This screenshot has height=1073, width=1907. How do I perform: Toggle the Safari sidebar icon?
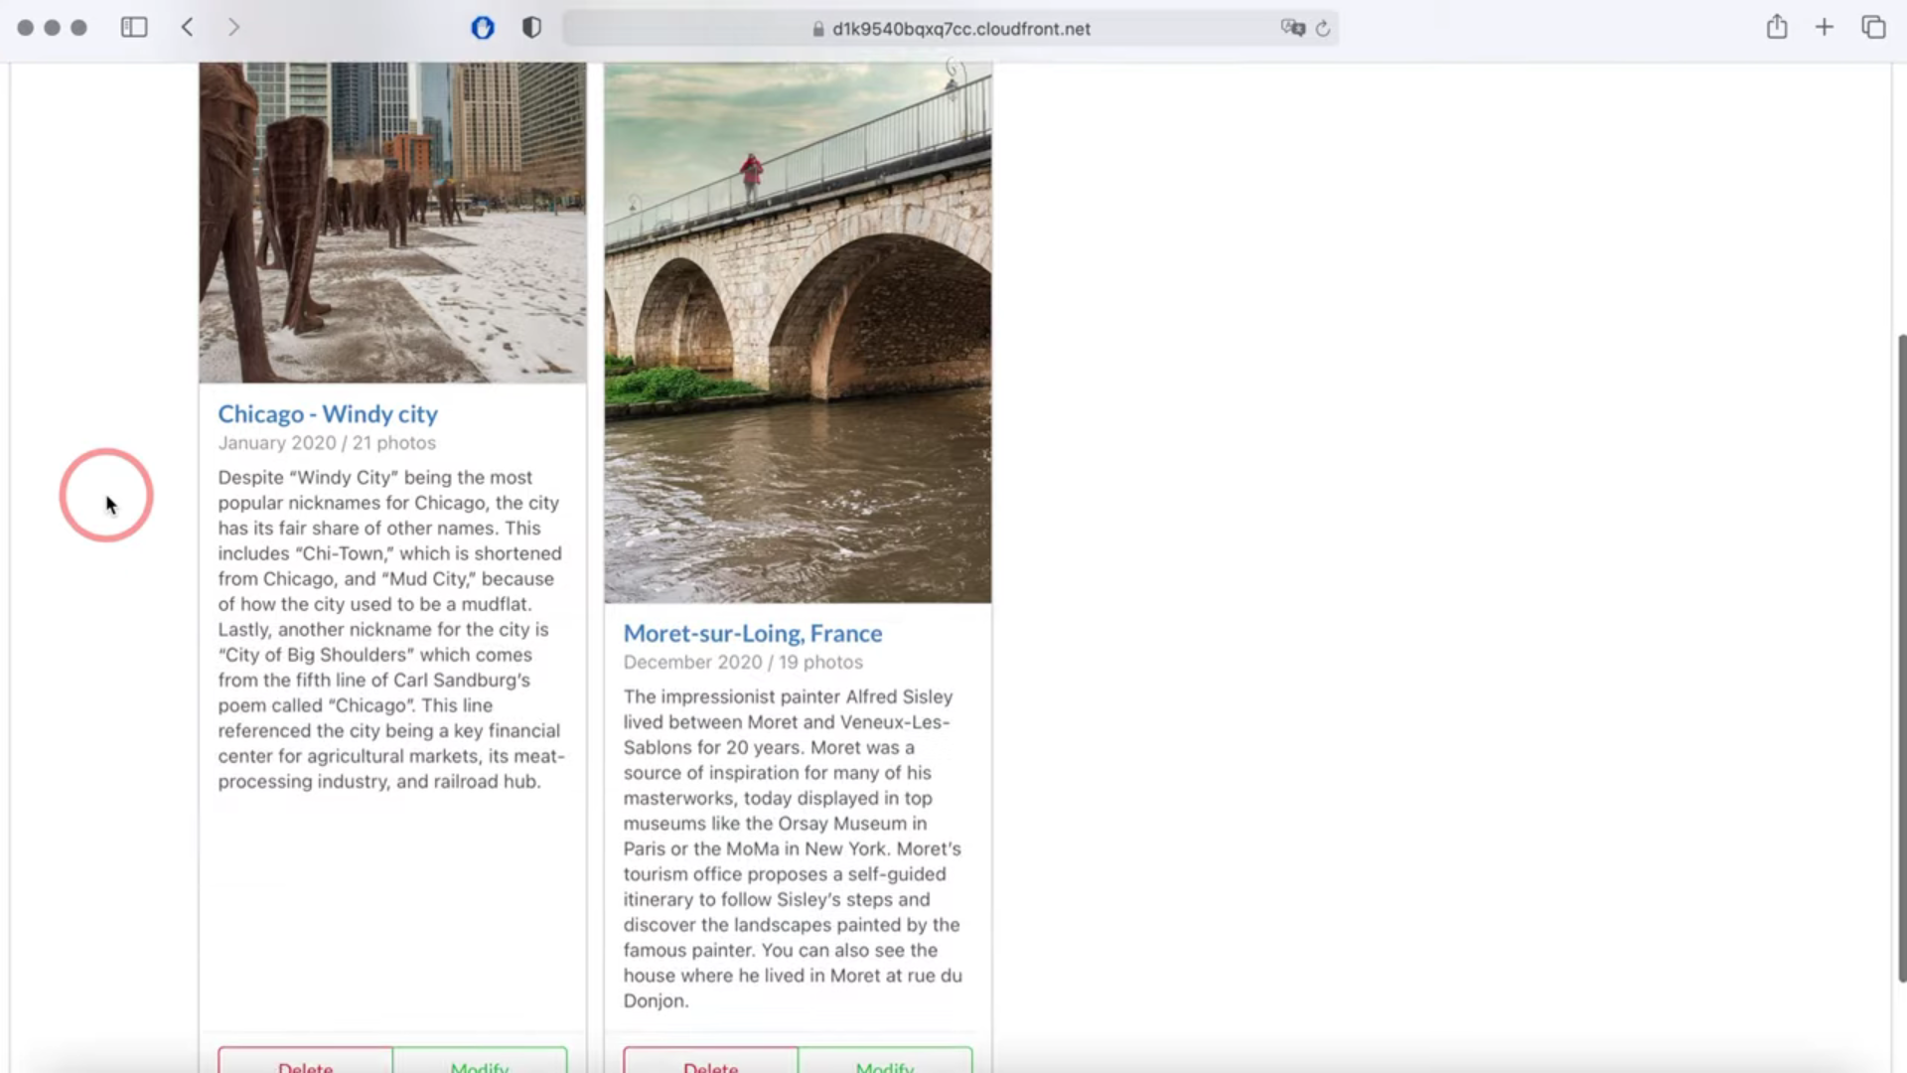134,28
